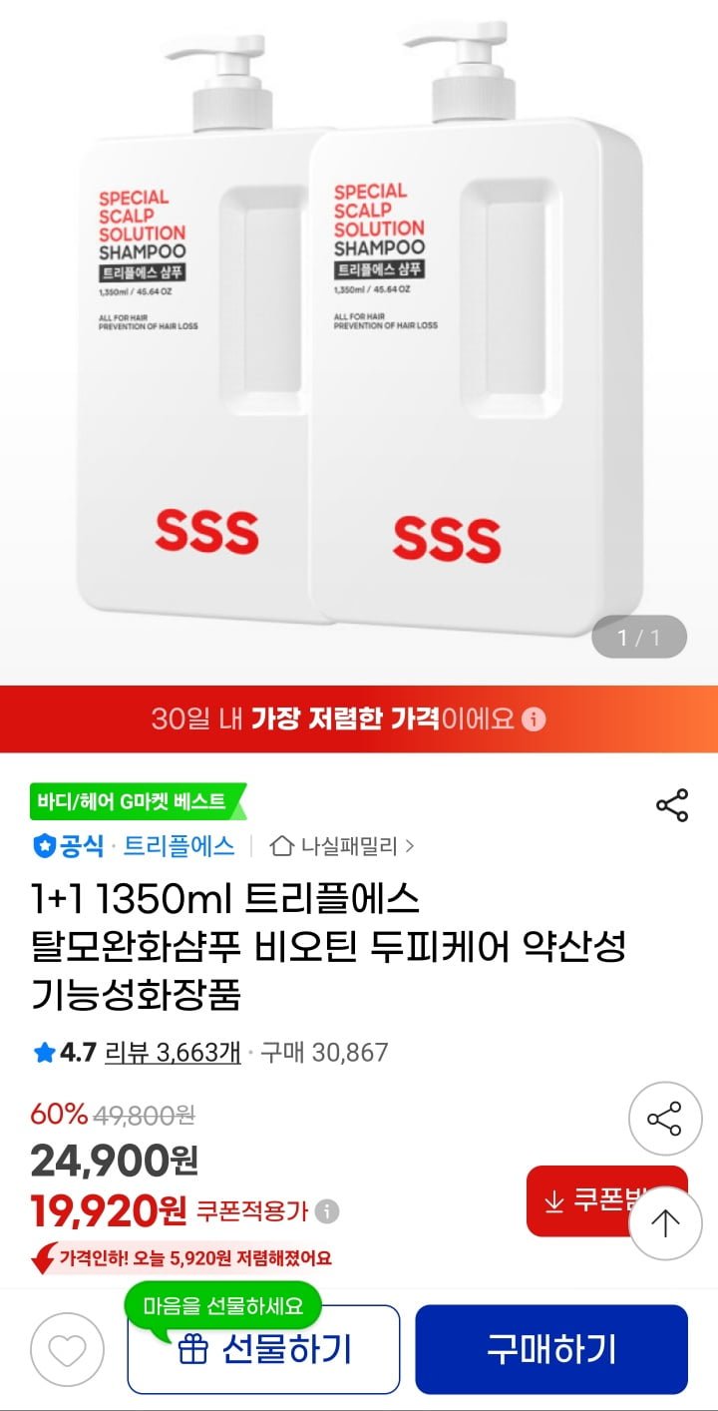Tap the circular share button near price
Viewport: 718px width, 1411px height.
point(665,1119)
